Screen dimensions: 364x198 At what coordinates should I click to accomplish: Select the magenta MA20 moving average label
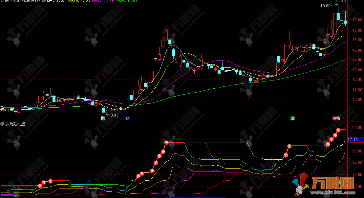[x=102, y=1]
